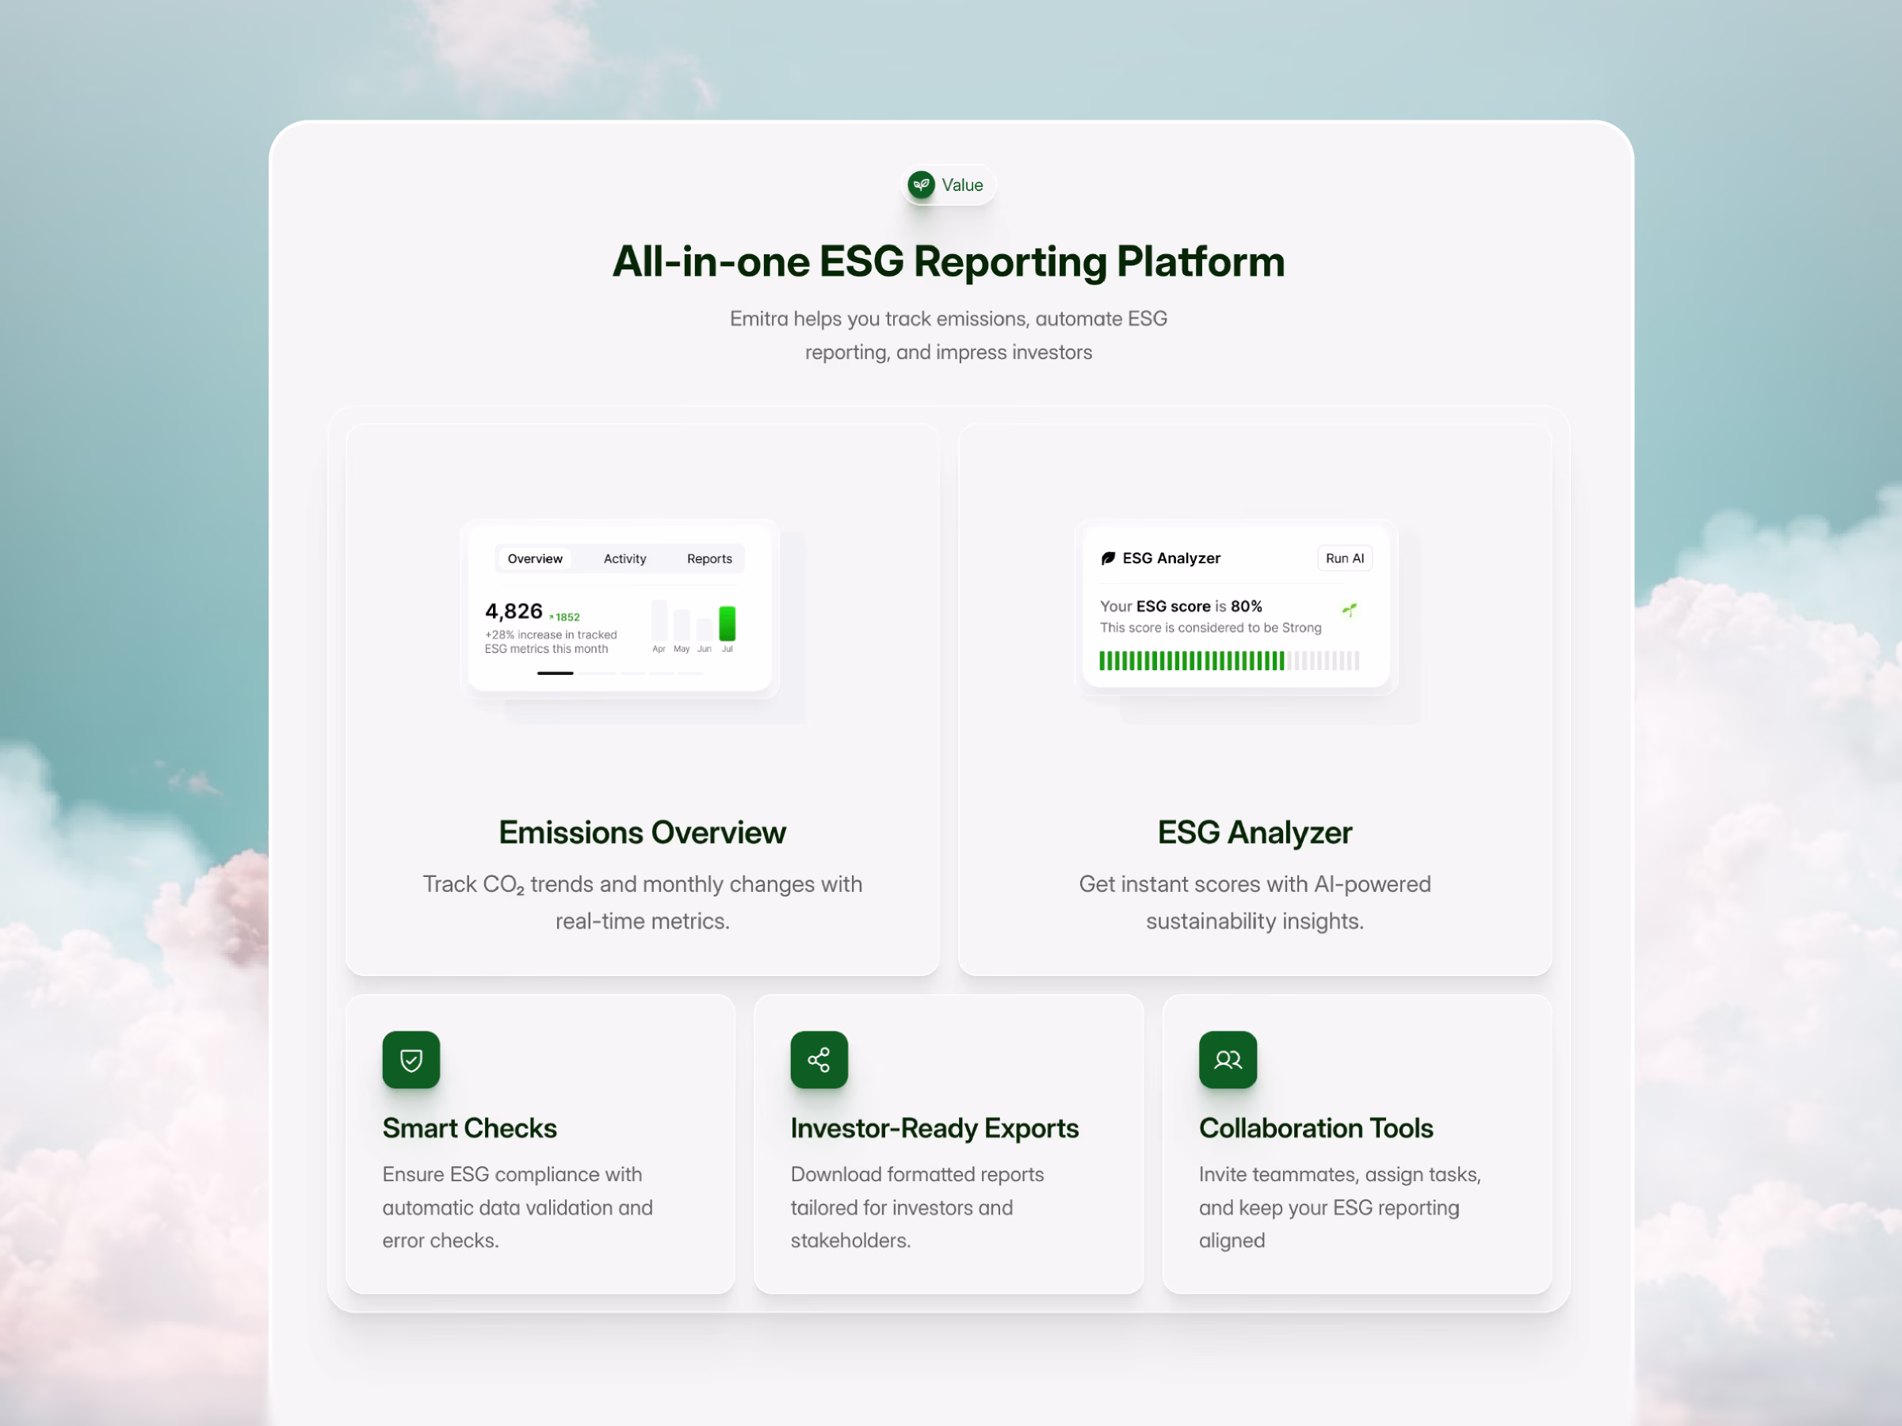Switch to the Activity tab
The width and height of the screenshot is (1902, 1426).
(624, 559)
